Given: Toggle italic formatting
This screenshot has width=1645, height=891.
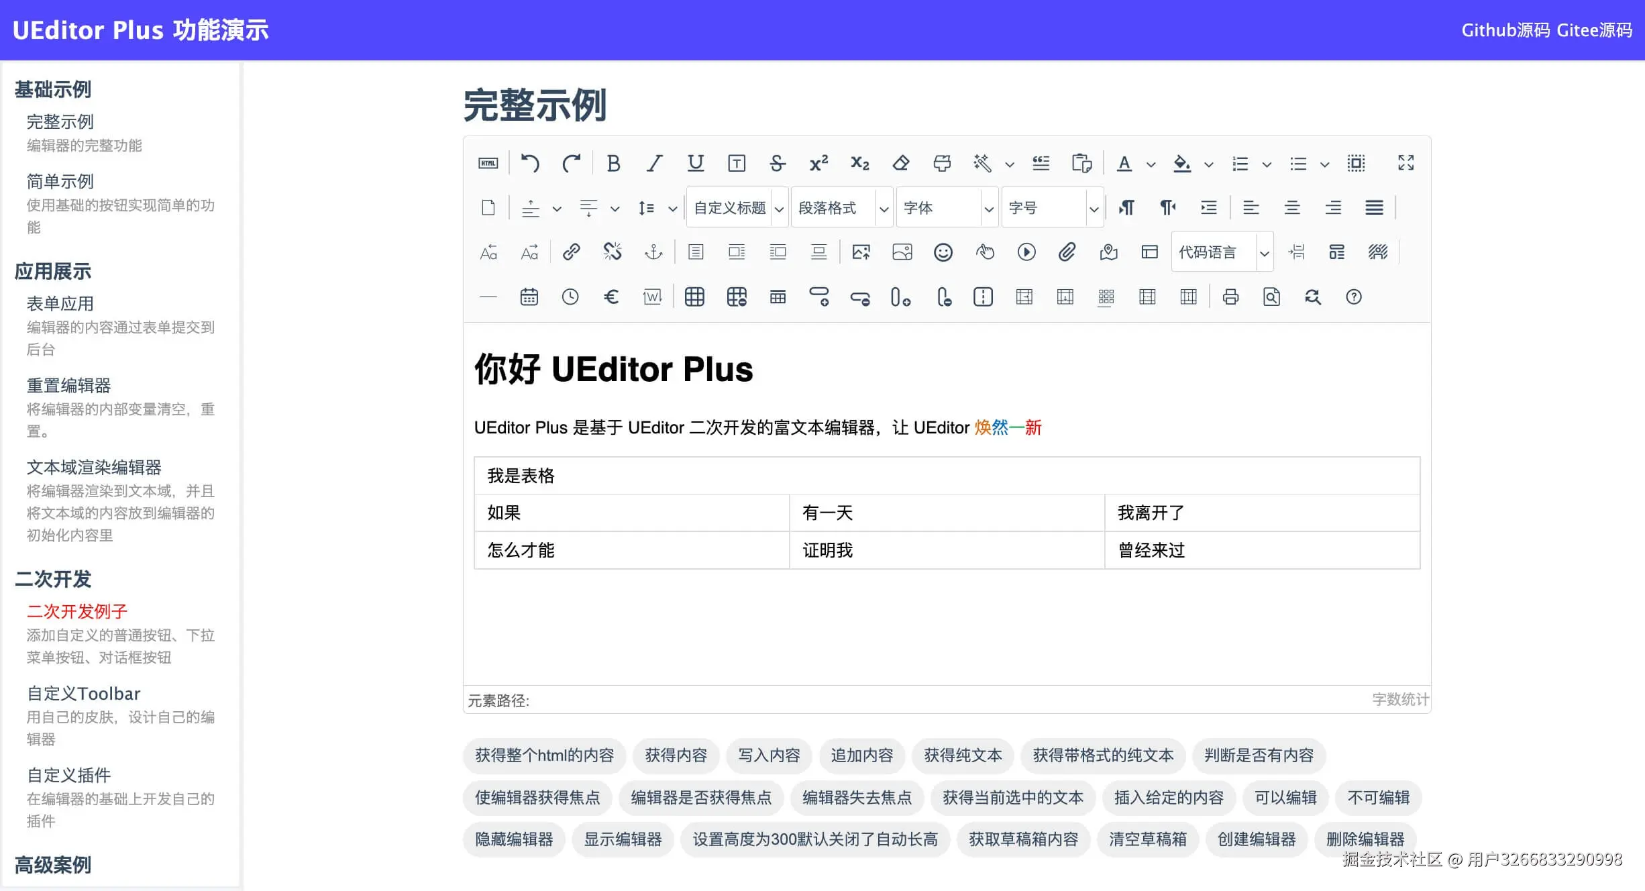Looking at the screenshot, I should click(654, 163).
